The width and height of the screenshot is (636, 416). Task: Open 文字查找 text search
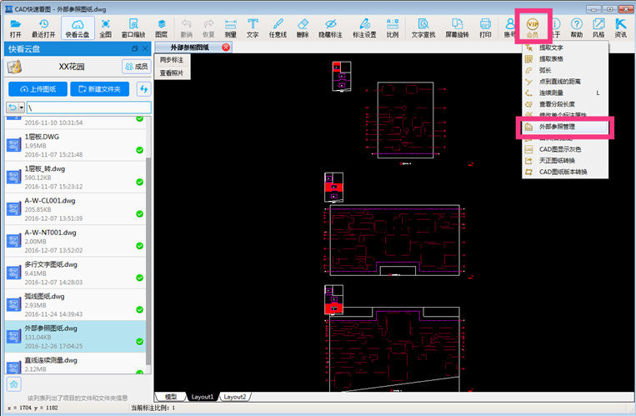coord(423,28)
